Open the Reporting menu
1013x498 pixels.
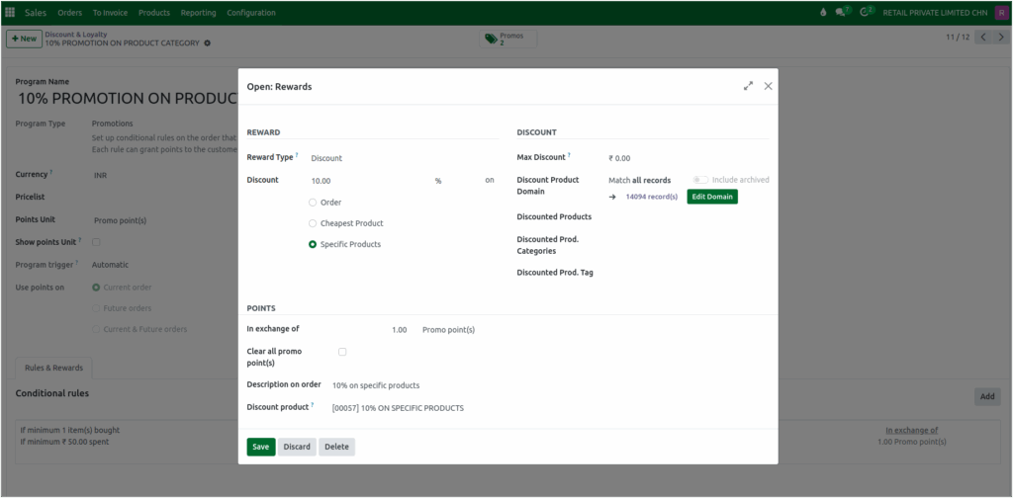tap(198, 13)
